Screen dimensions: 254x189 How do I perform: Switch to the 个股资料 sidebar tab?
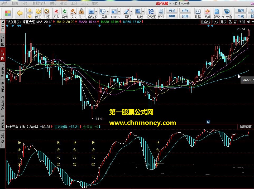[x=3, y=71]
